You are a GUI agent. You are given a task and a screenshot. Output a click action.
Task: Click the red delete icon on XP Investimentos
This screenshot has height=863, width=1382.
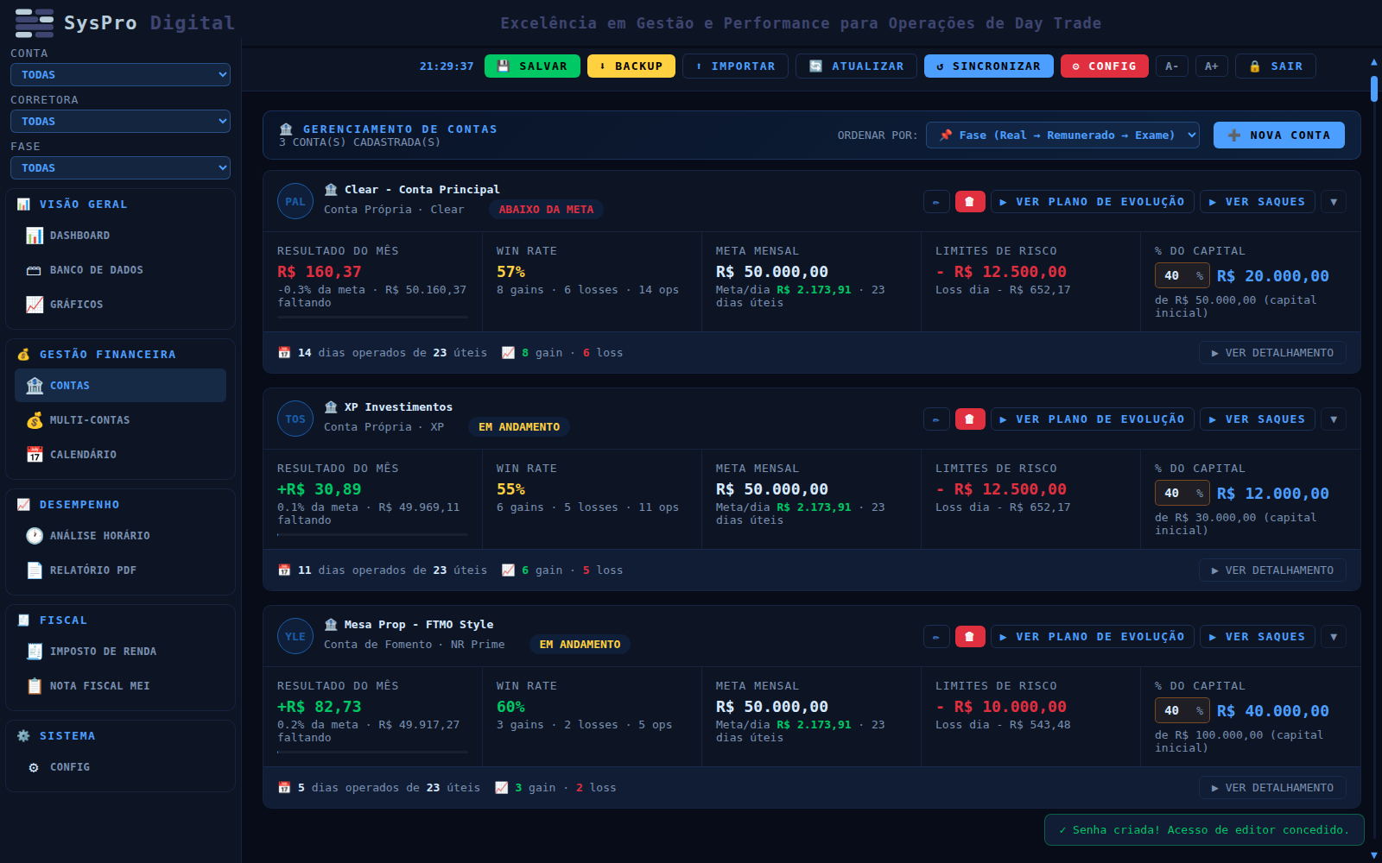point(970,419)
